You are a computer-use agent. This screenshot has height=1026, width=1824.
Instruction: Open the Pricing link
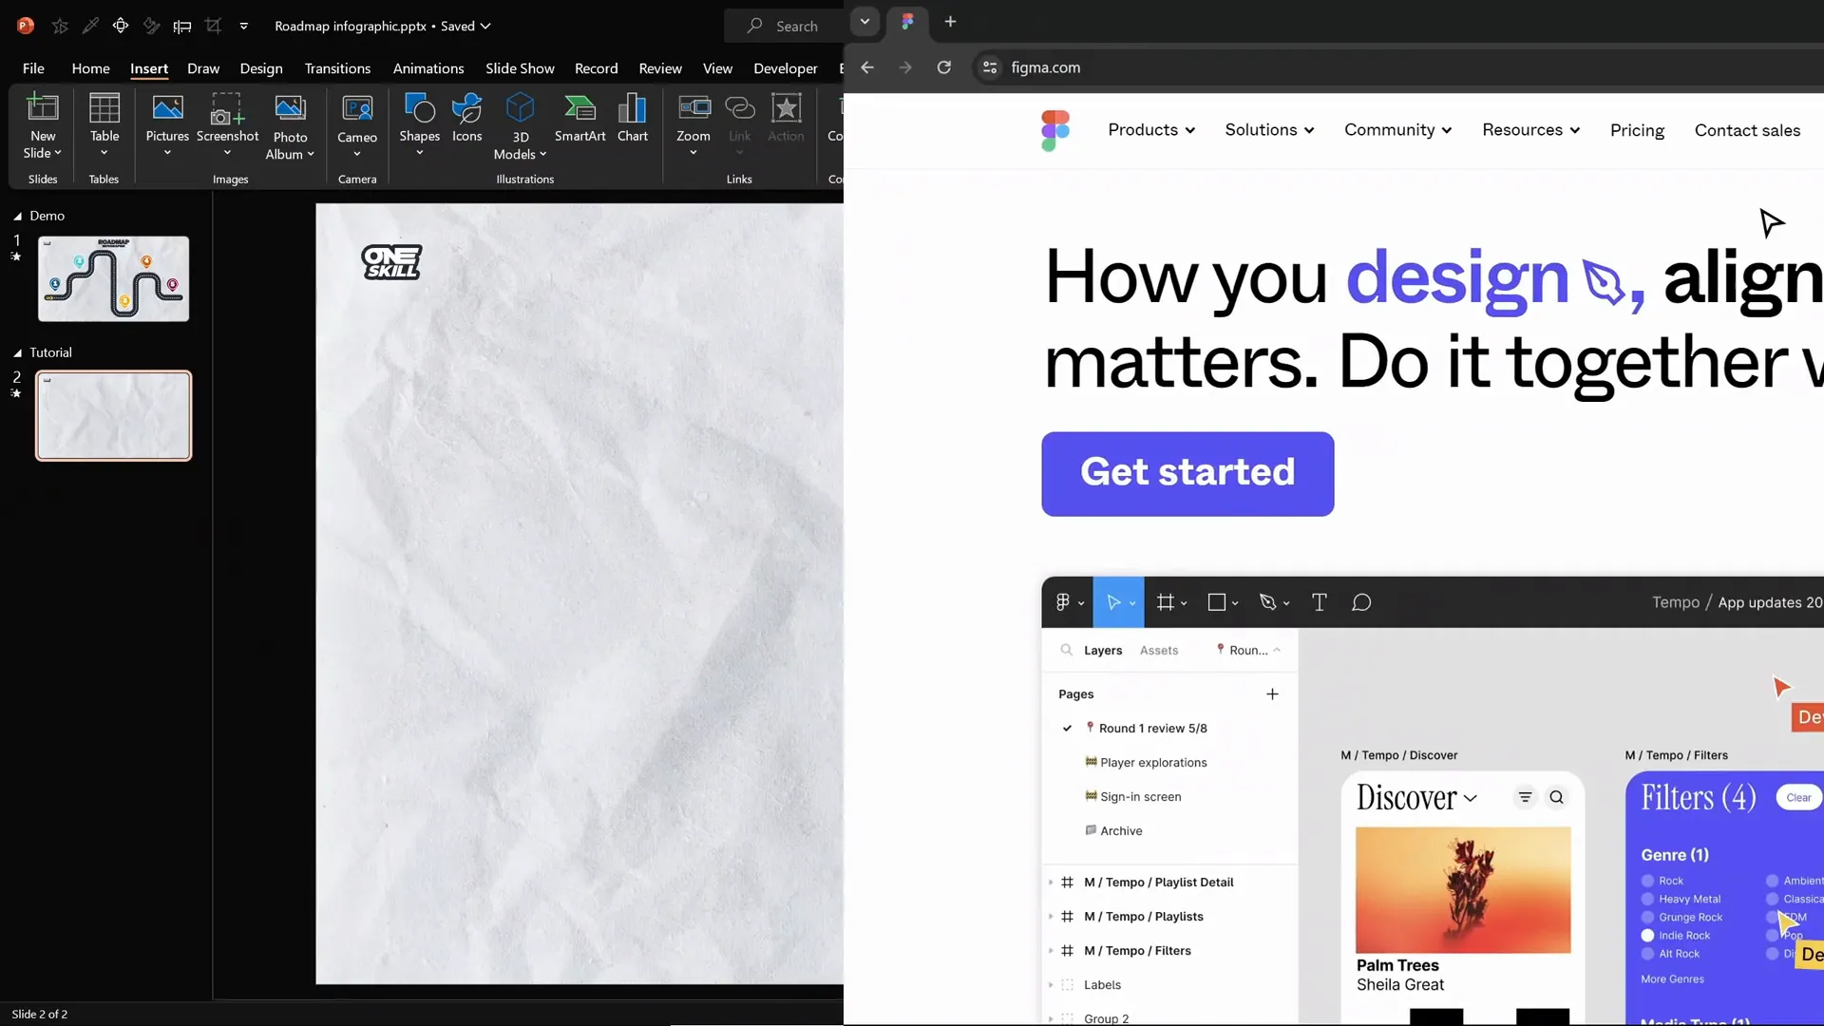pyautogui.click(x=1637, y=130)
